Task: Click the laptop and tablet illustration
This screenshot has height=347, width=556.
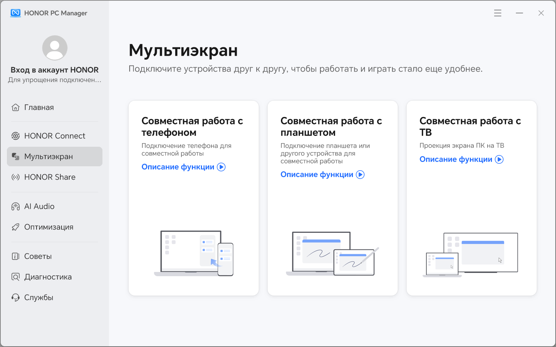Action: pyautogui.click(x=332, y=254)
